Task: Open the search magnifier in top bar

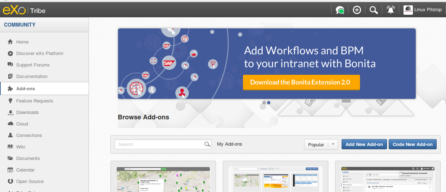Action: 374,10
